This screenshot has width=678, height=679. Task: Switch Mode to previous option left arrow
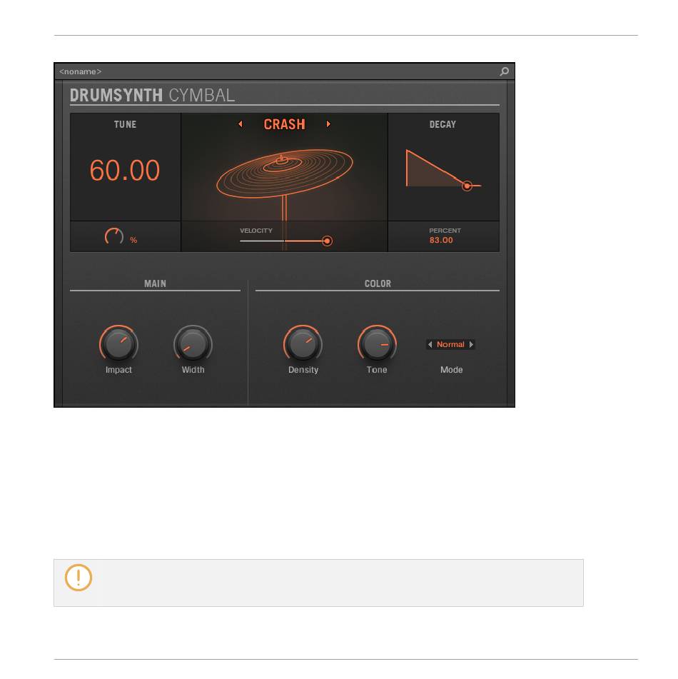coord(430,344)
